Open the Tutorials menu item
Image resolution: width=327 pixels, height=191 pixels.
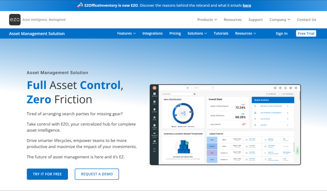click(x=221, y=33)
